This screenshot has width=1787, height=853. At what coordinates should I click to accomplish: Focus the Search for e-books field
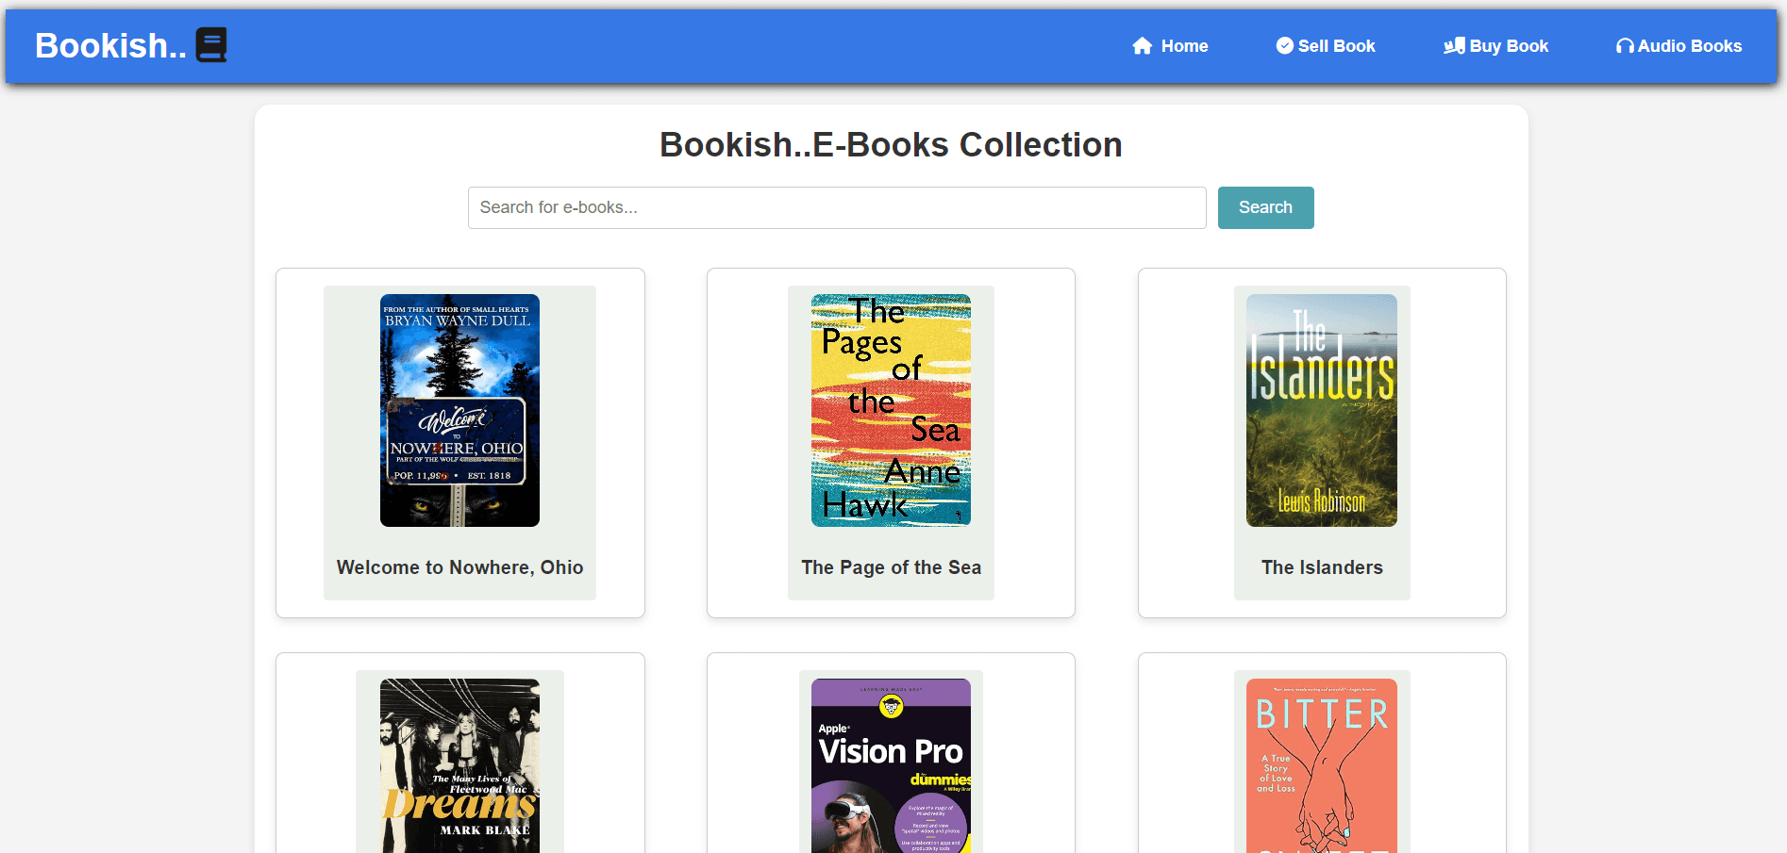(837, 207)
